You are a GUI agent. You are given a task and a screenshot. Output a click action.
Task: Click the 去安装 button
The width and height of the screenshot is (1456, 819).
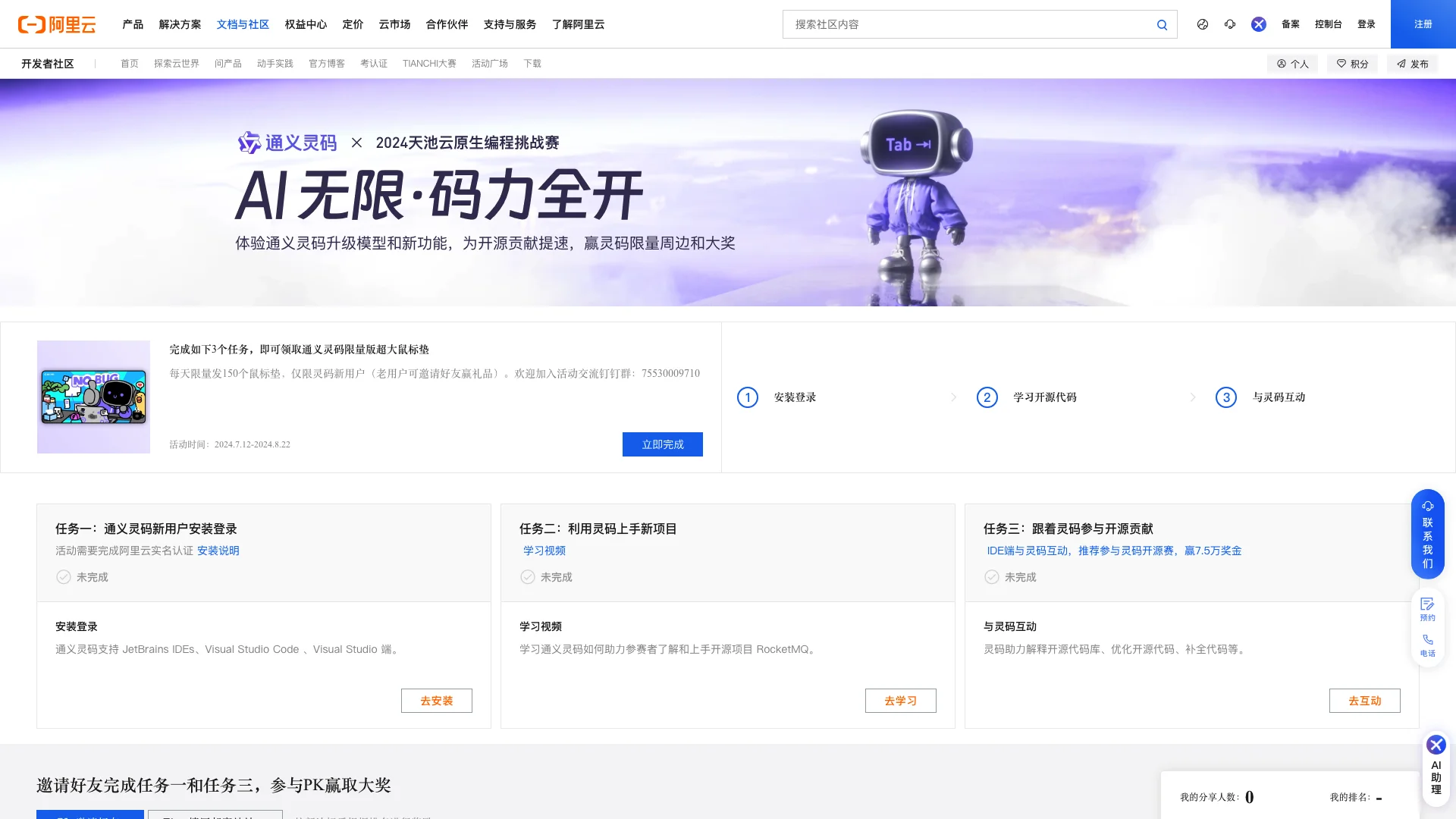[437, 701]
